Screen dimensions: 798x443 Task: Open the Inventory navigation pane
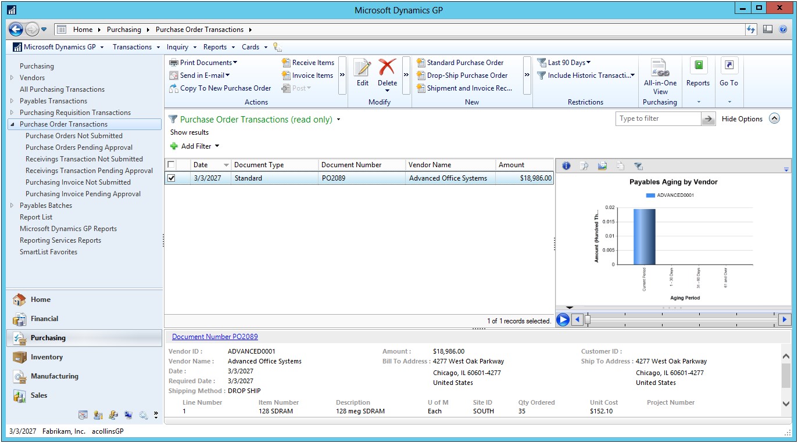[x=84, y=357]
